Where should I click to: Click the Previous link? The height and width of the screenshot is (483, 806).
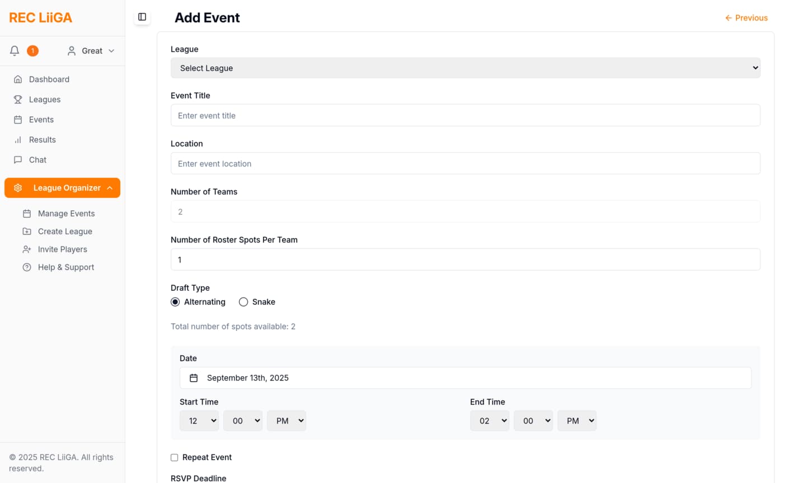746,18
